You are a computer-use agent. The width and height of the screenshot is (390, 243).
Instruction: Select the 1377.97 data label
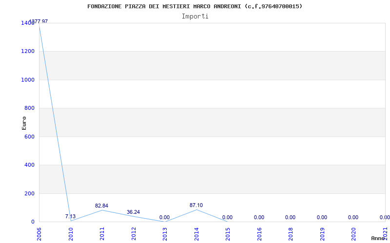[x=39, y=21]
